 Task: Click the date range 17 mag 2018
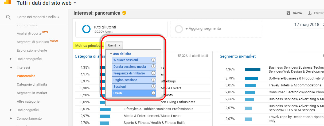[309, 25]
